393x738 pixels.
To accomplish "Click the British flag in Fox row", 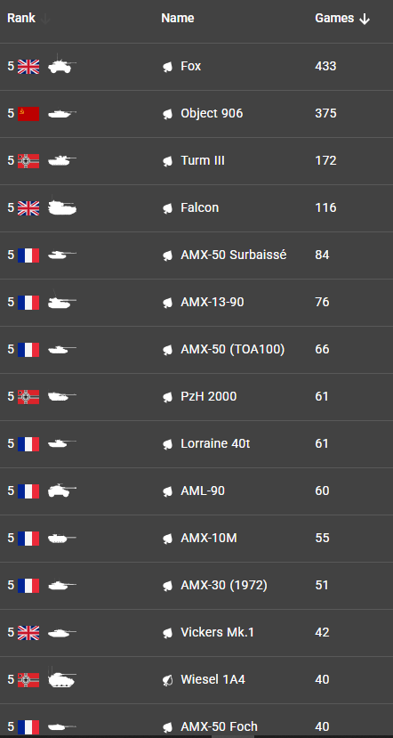I will tap(28, 67).
